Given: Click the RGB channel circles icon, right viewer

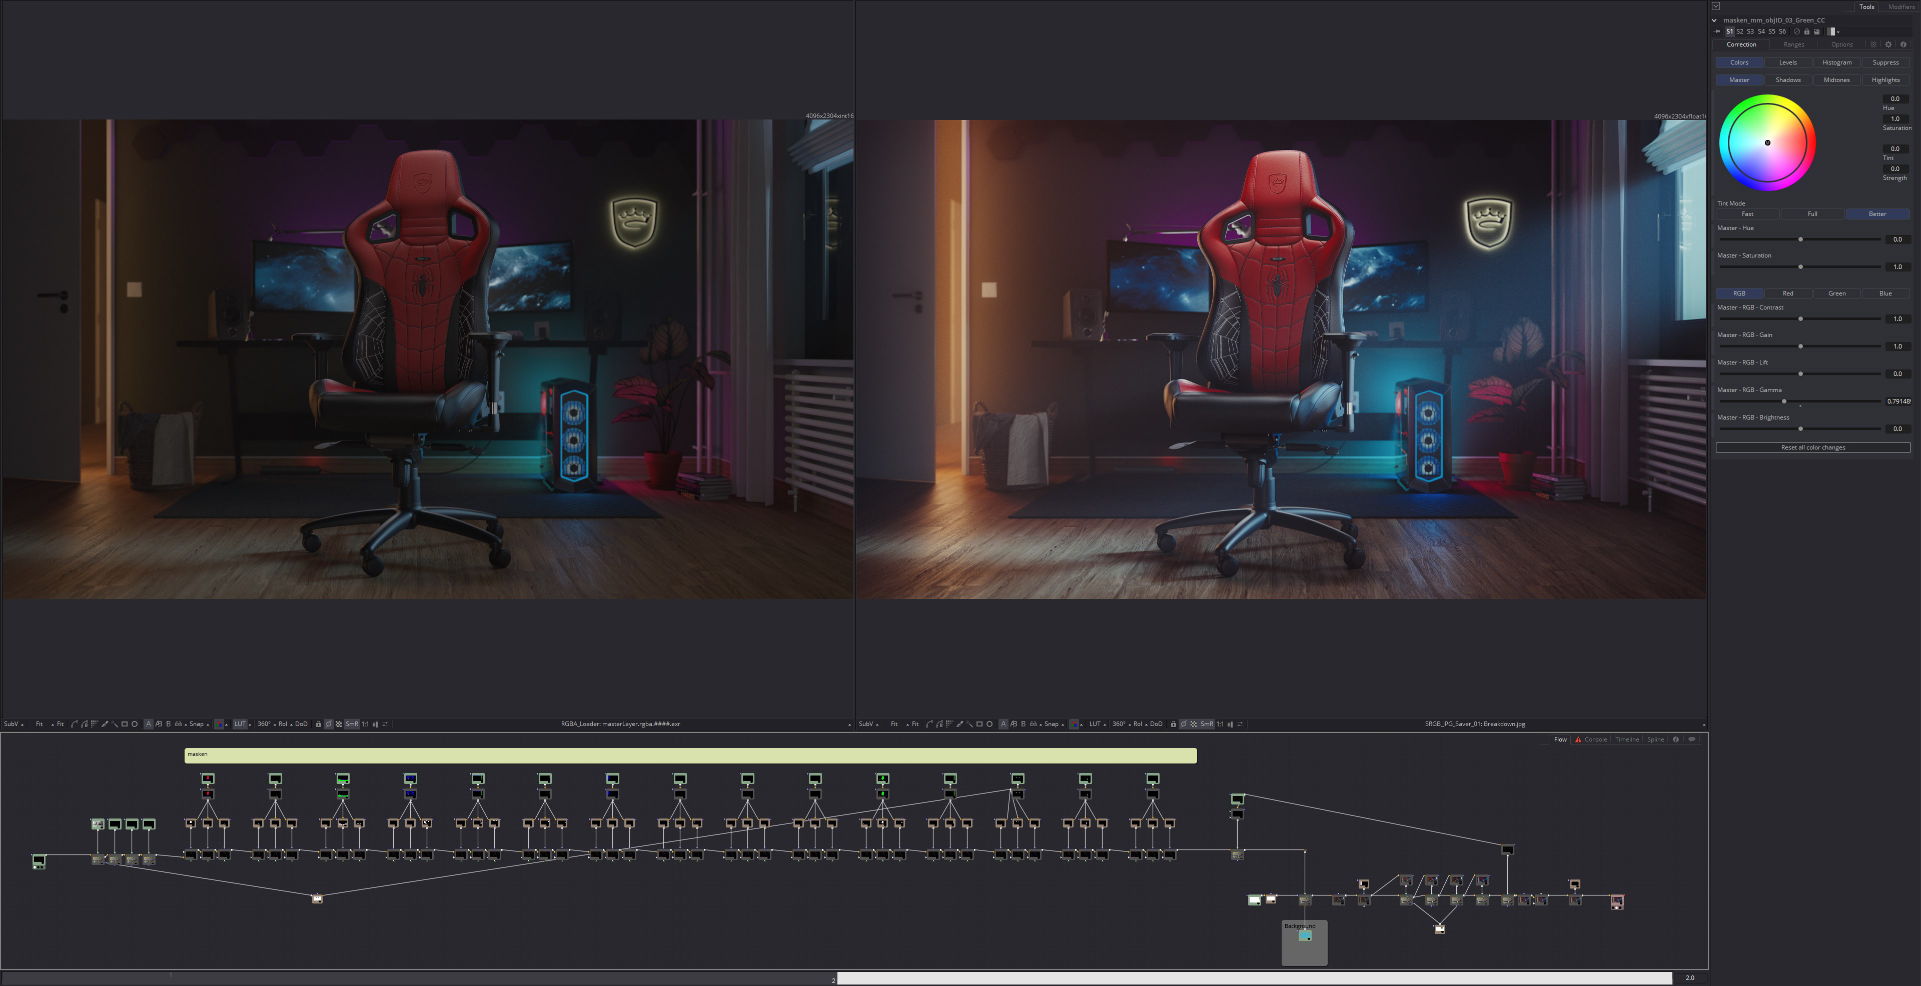Looking at the screenshot, I should pos(1074,723).
